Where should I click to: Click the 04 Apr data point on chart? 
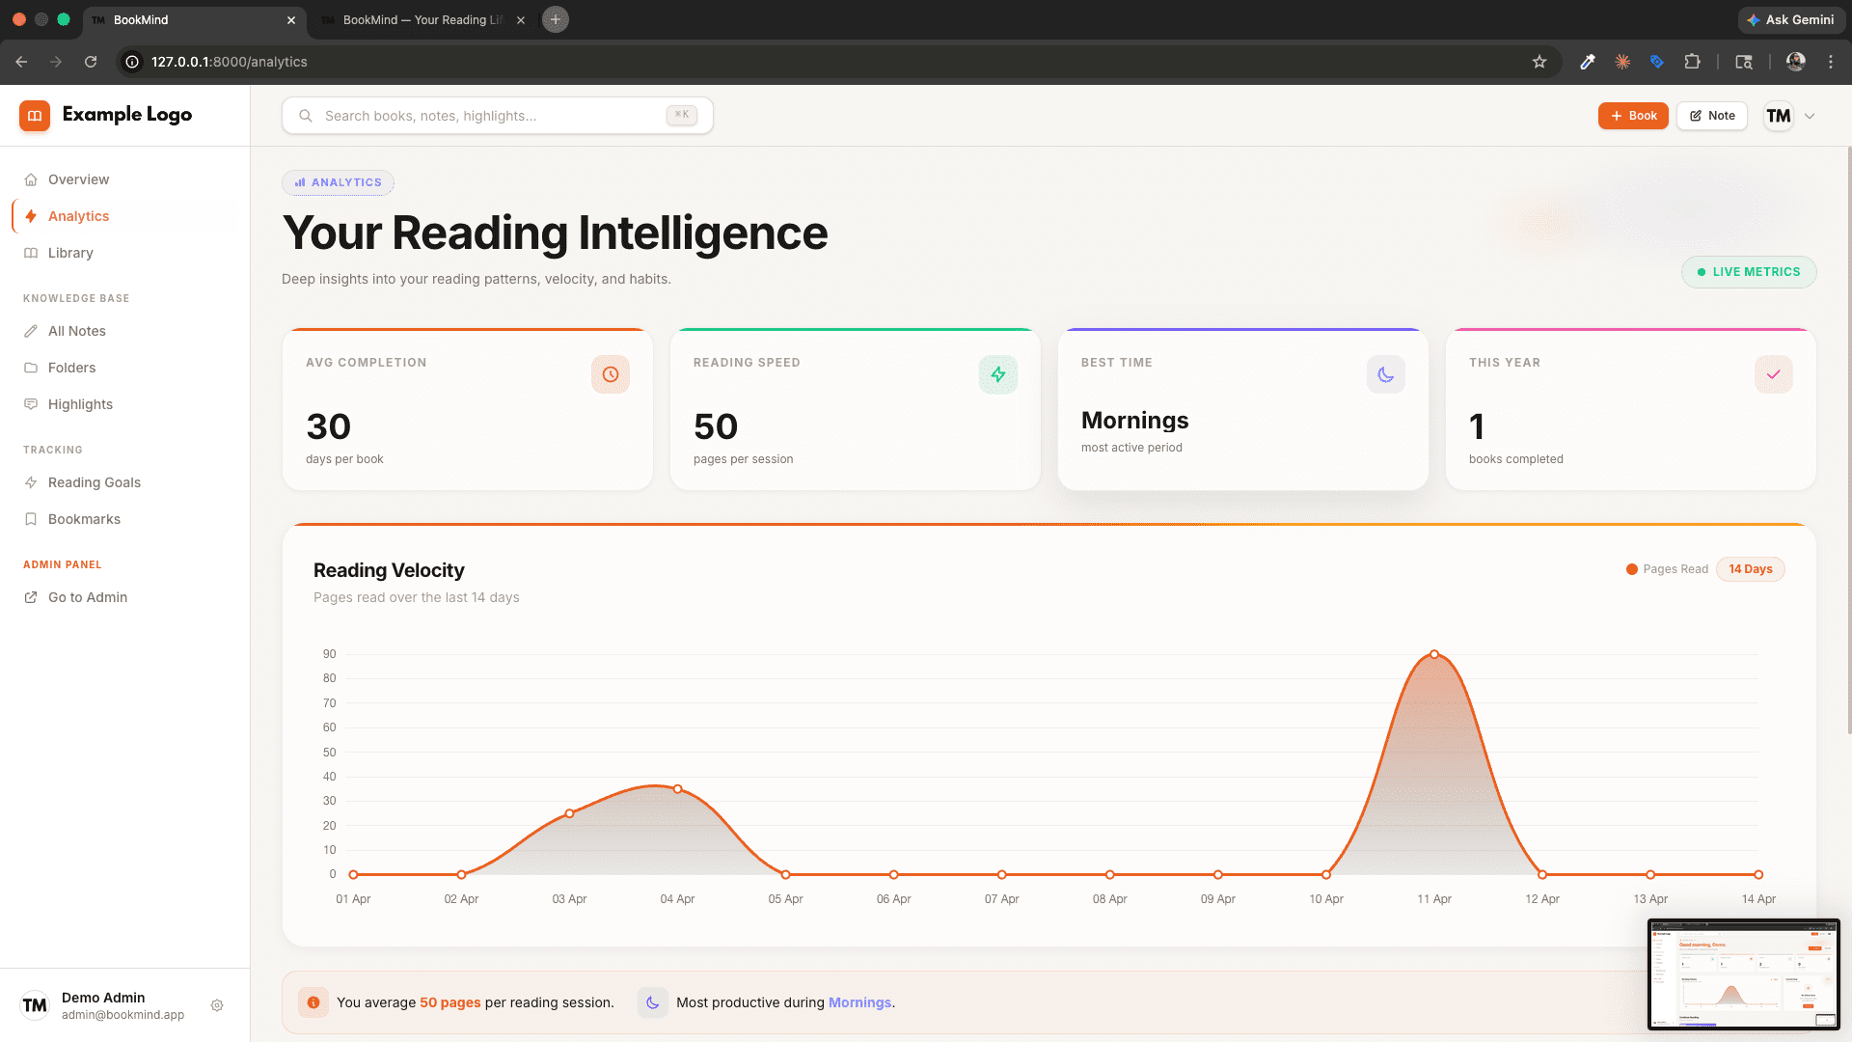click(x=678, y=789)
